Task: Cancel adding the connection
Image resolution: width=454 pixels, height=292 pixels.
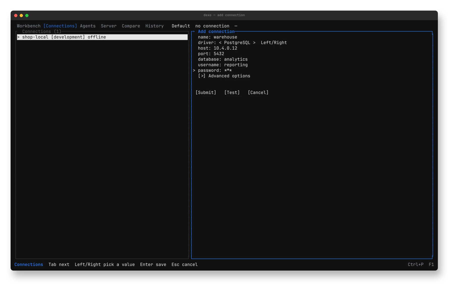Action: coord(258,93)
